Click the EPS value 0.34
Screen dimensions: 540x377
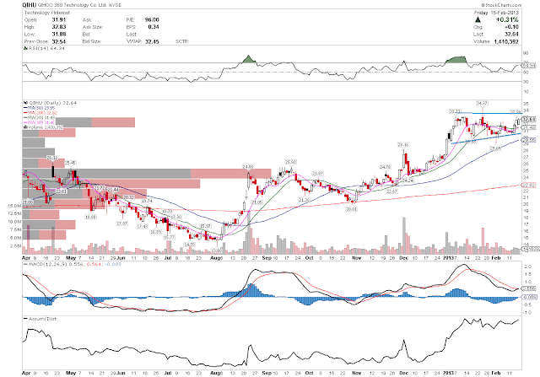click(154, 27)
